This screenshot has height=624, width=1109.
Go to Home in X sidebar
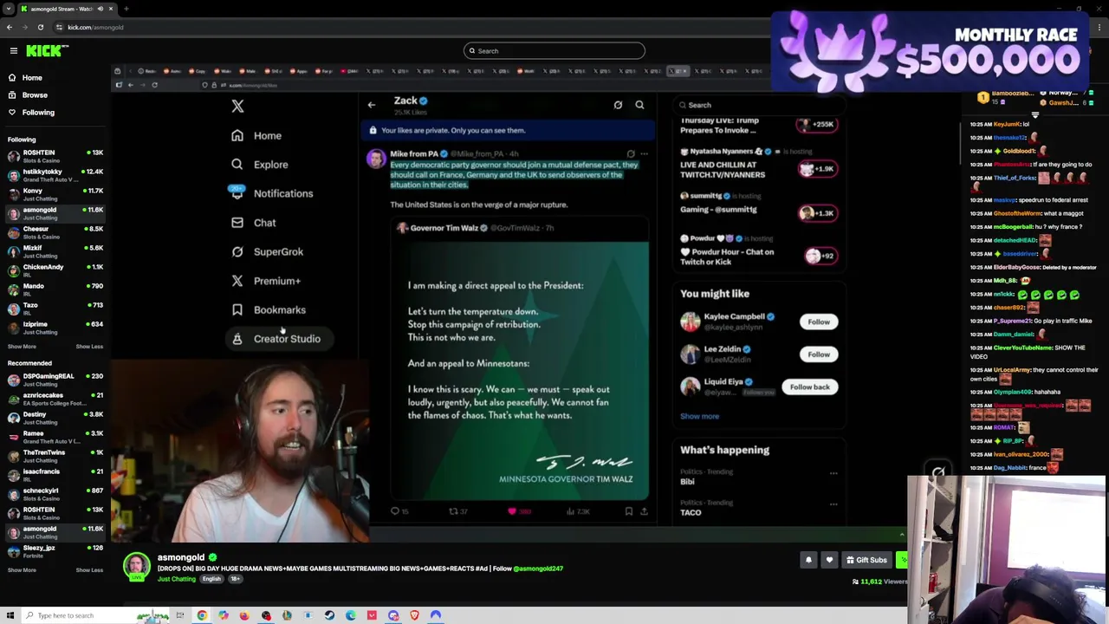[256, 136]
